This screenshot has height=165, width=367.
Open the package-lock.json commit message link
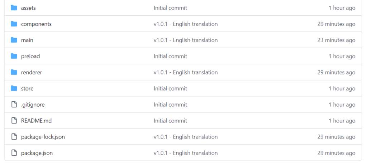pyautogui.click(x=185, y=137)
